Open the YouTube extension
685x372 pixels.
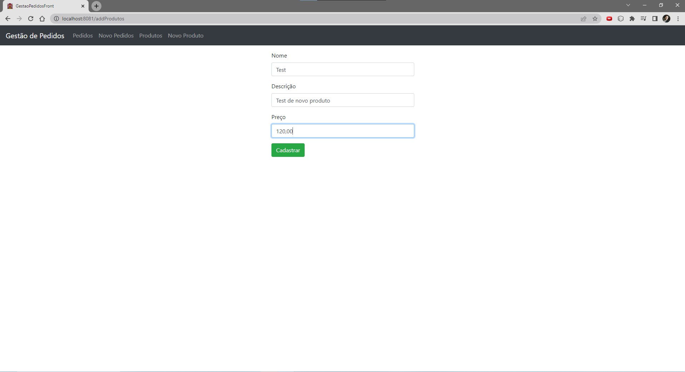(x=609, y=19)
